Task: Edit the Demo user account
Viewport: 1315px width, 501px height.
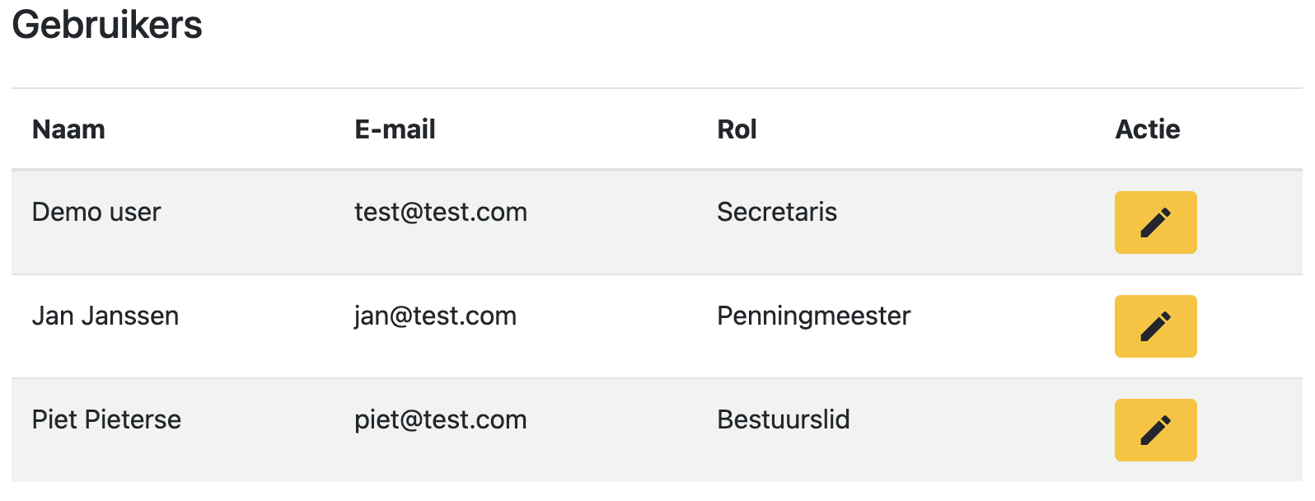Action: tap(1155, 222)
